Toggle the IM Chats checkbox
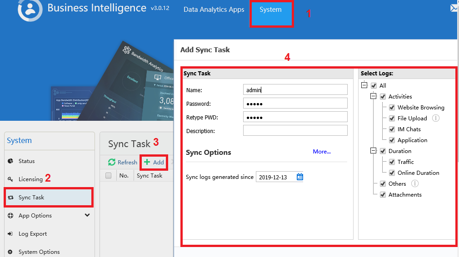 (392, 129)
